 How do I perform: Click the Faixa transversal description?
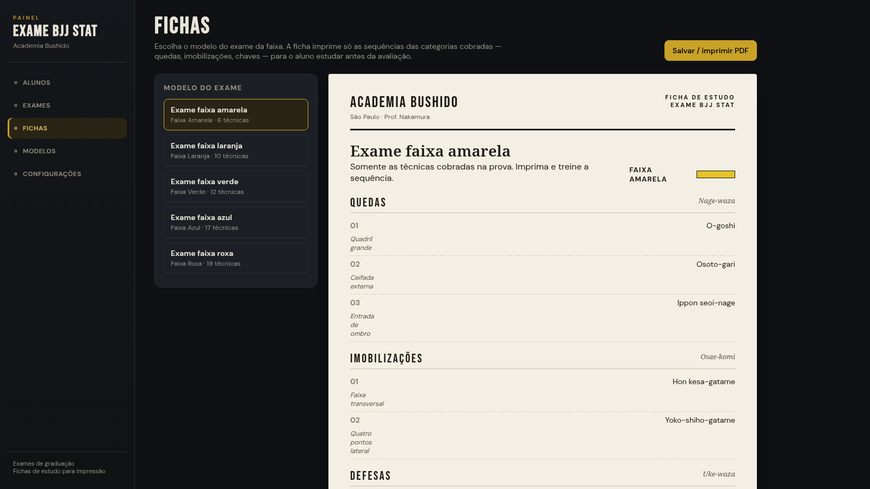(367, 399)
